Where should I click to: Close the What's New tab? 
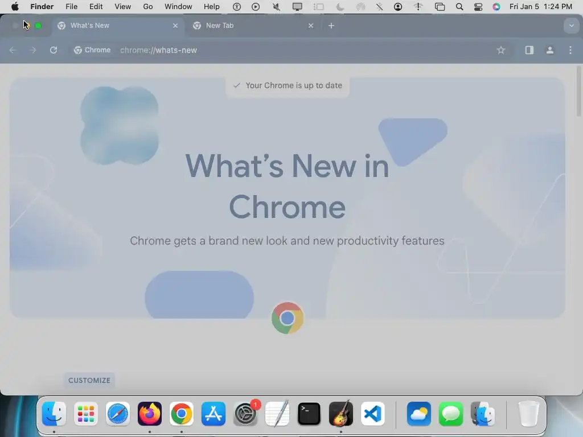(x=175, y=26)
